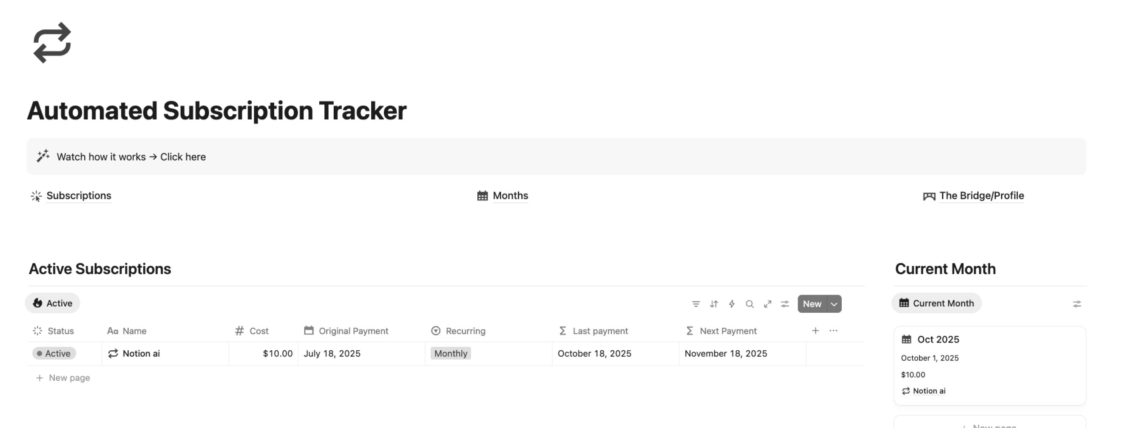The image size is (1124, 428).
Task: Open the automations lightning bolt icon
Action: click(732, 303)
